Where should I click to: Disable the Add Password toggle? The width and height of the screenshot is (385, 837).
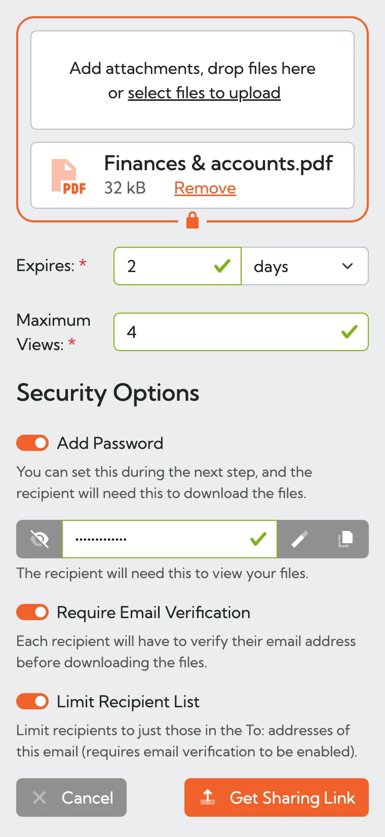coord(32,442)
